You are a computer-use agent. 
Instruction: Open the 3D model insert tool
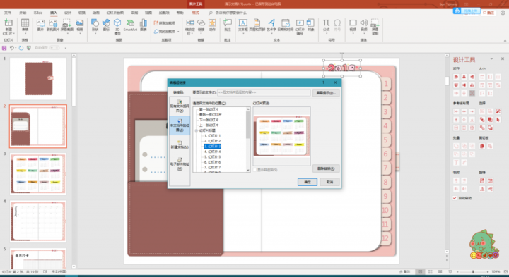pyautogui.click(x=117, y=27)
